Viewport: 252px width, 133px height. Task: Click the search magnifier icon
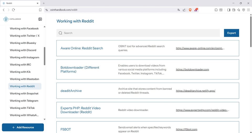tap(60, 33)
